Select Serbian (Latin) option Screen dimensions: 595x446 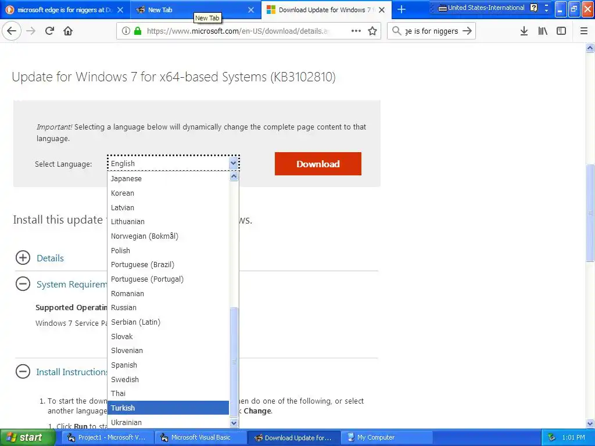pos(168,322)
